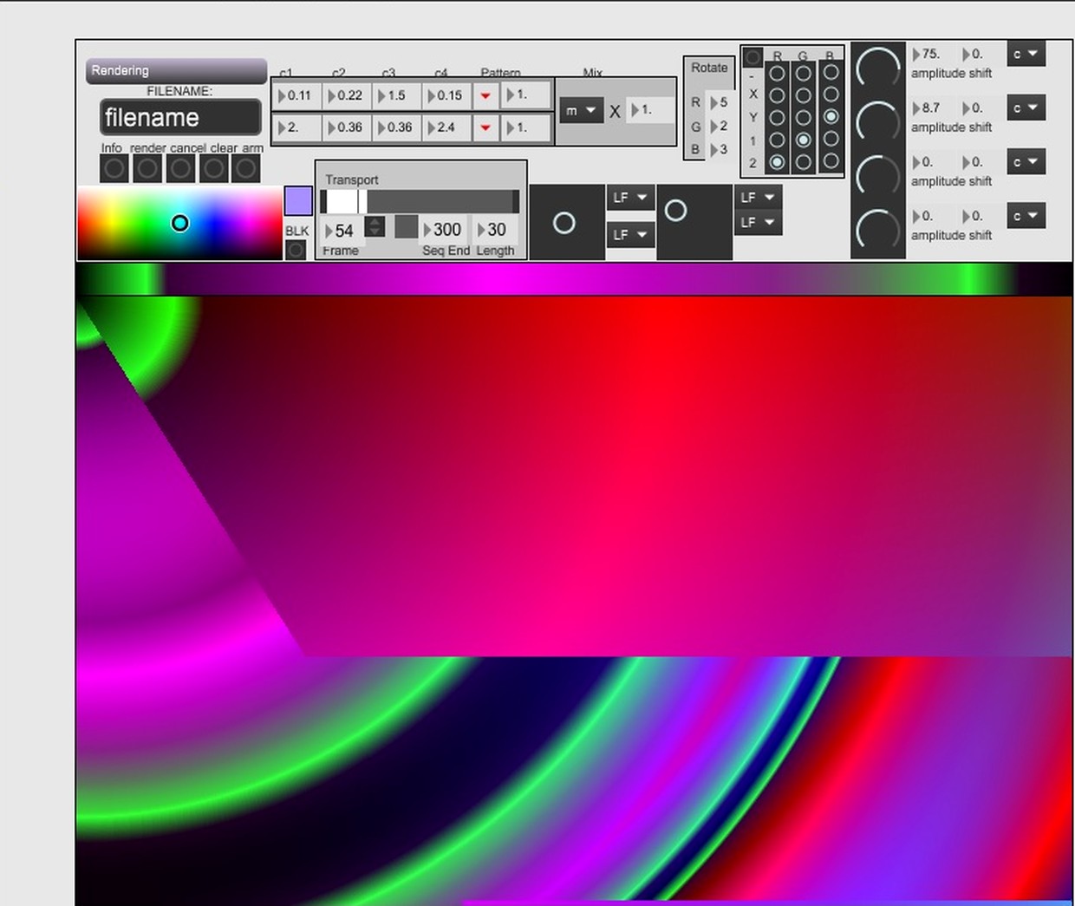Click the c2 value 0.22

tap(348, 95)
